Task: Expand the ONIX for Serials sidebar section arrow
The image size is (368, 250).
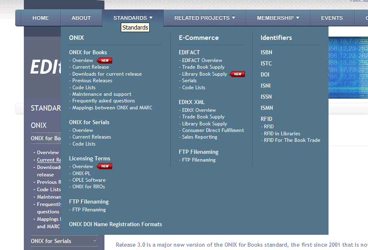Action: (x=95, y=241)
